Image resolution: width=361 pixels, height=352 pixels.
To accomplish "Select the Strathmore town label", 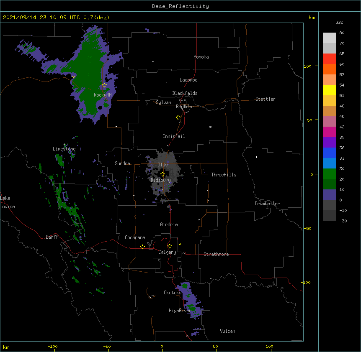I will pyautogui.click(x=216, y=254).
